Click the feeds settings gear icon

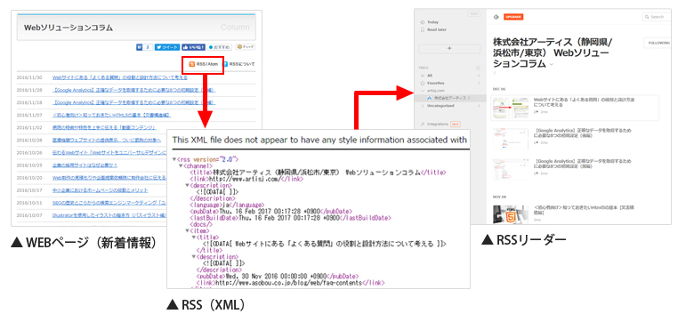pos(478,68)
